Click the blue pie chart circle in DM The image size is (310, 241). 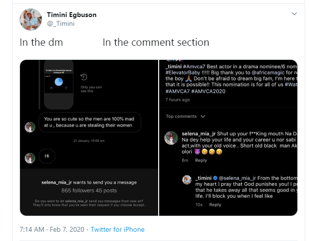tap(59, 82)
